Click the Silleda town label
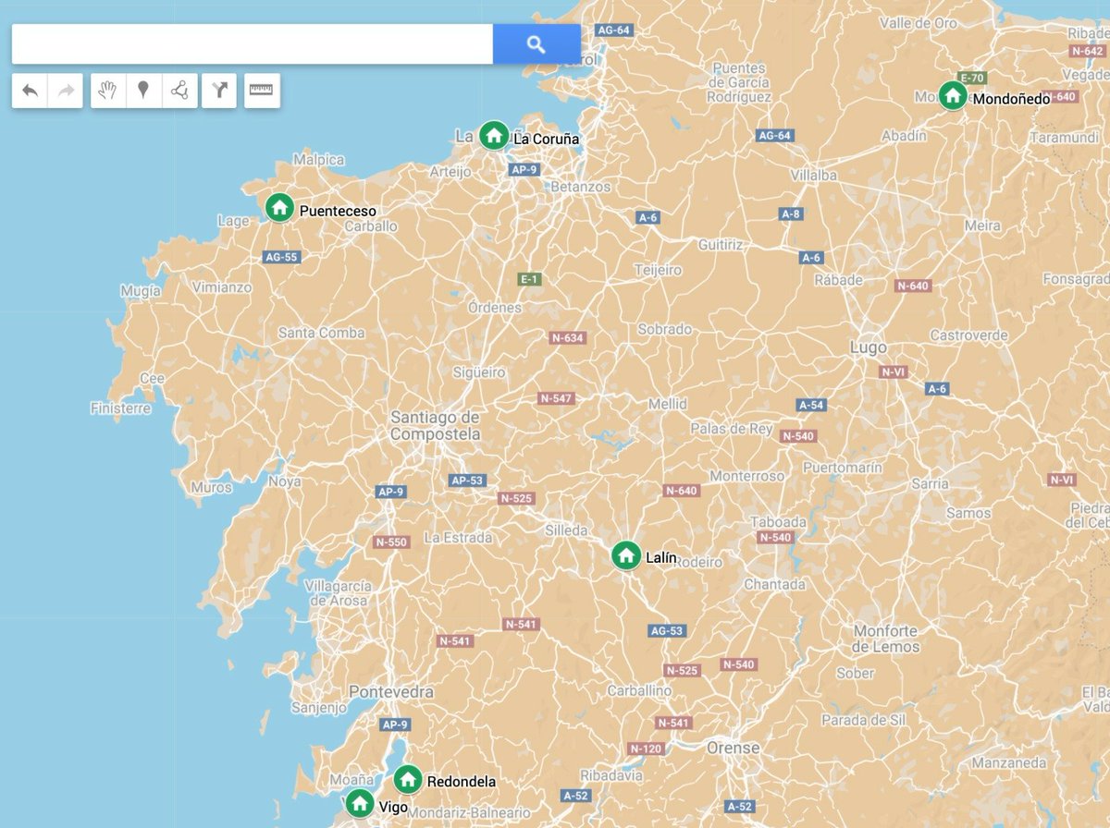 coord(566,530)
